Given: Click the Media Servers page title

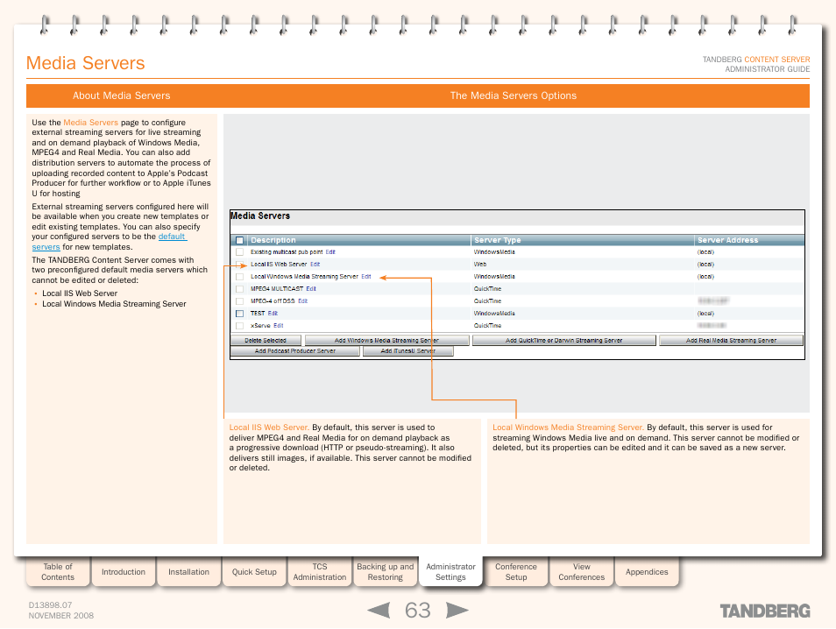Looking at the screenshot, I should [85, 63].
